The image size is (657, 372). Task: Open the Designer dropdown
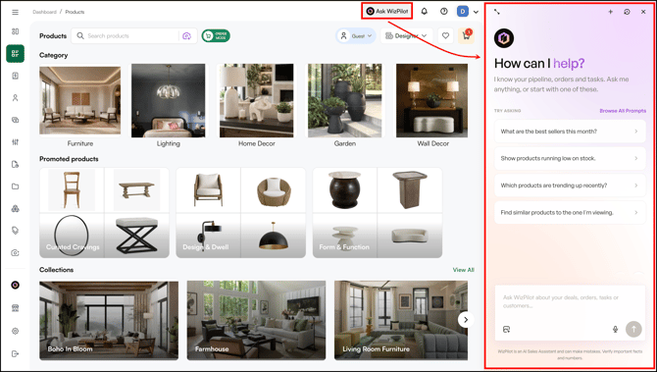(x=406, y=36)
